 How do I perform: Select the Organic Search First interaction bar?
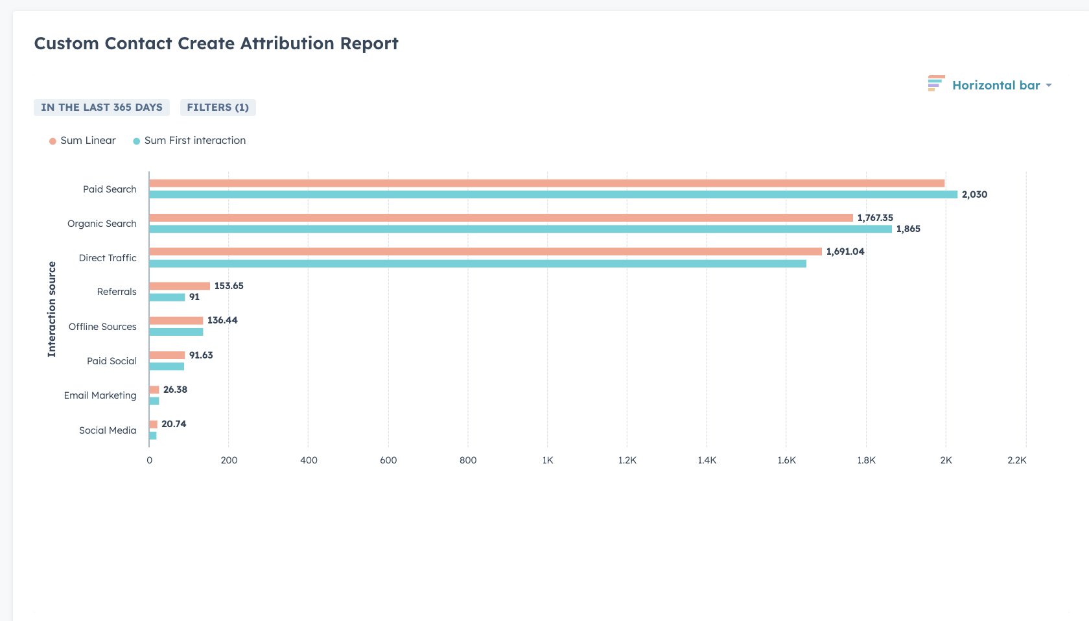tap(521, 229)
